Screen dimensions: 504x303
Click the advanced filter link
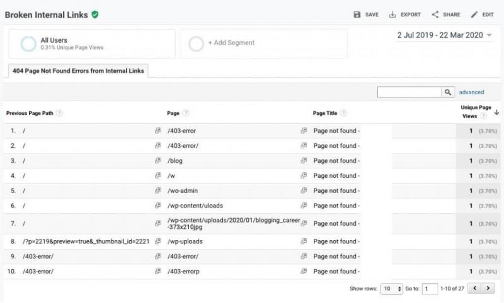471,92
